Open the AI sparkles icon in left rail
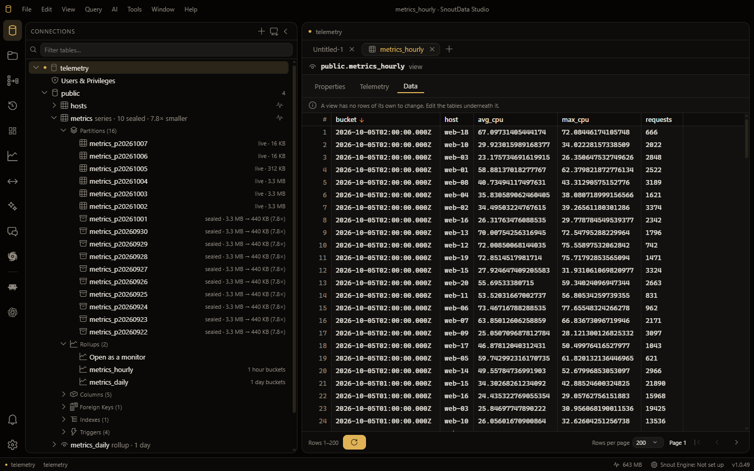Image resolution: width=754 pixels, height=471 pixels. 13,206
